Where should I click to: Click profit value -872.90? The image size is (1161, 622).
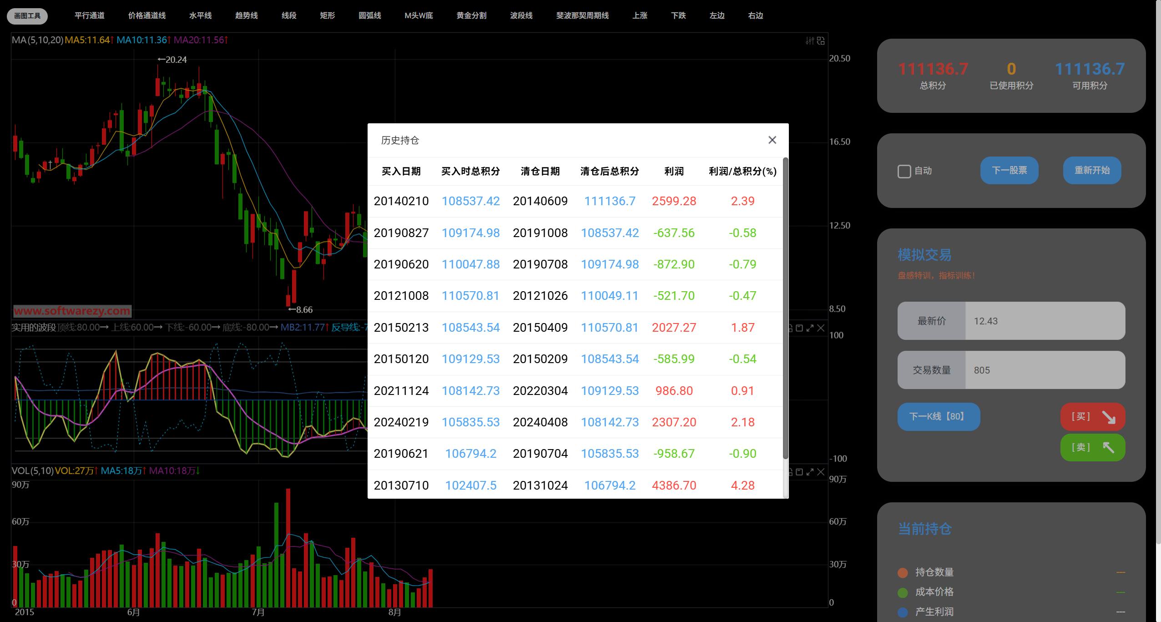point(674,264)
